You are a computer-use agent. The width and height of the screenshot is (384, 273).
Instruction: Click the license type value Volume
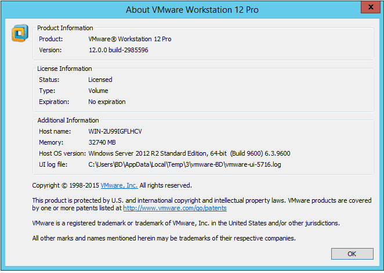point(98,91)
